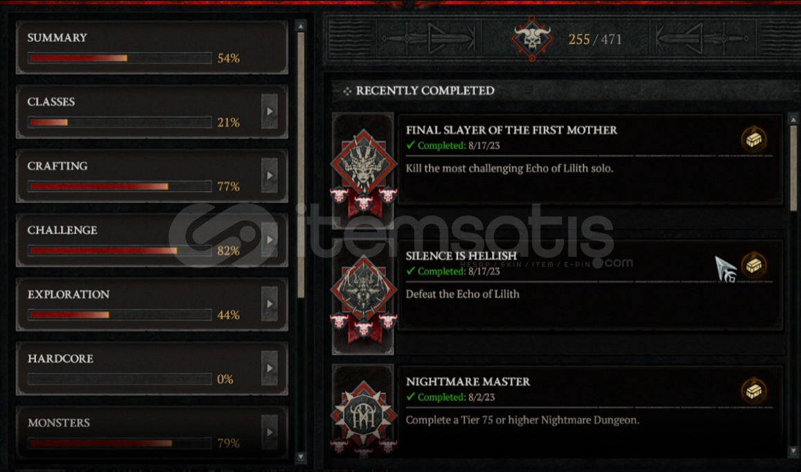This screenshot has height=472, width=801.
Task: Select the Lilith badge of Final Slayer challenge
Action: [363, 171]
